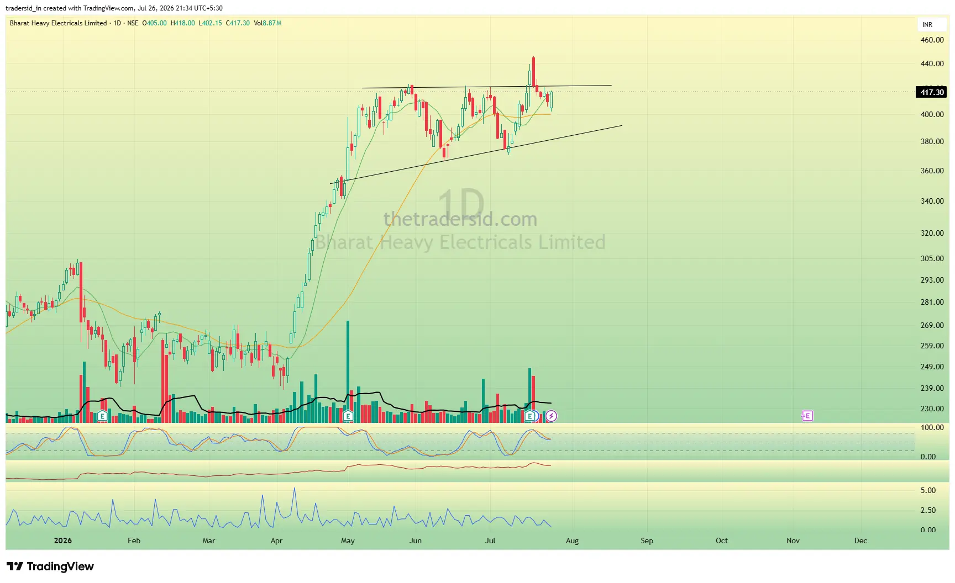Click the 380.00 price axis label
This screenshot has width=955, height=583.
(x=932, y=141)
